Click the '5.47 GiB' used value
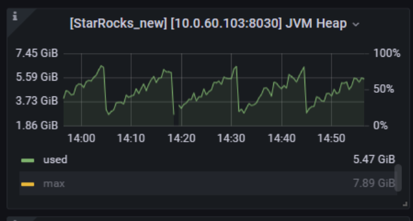The width and height of the screenshot is (413, 221). 374,159
